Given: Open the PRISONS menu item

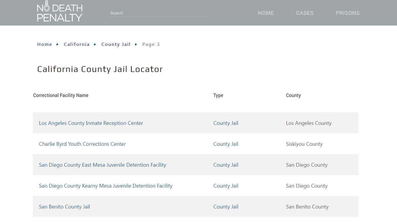Looking at the screenshot, I should point(348,13).
